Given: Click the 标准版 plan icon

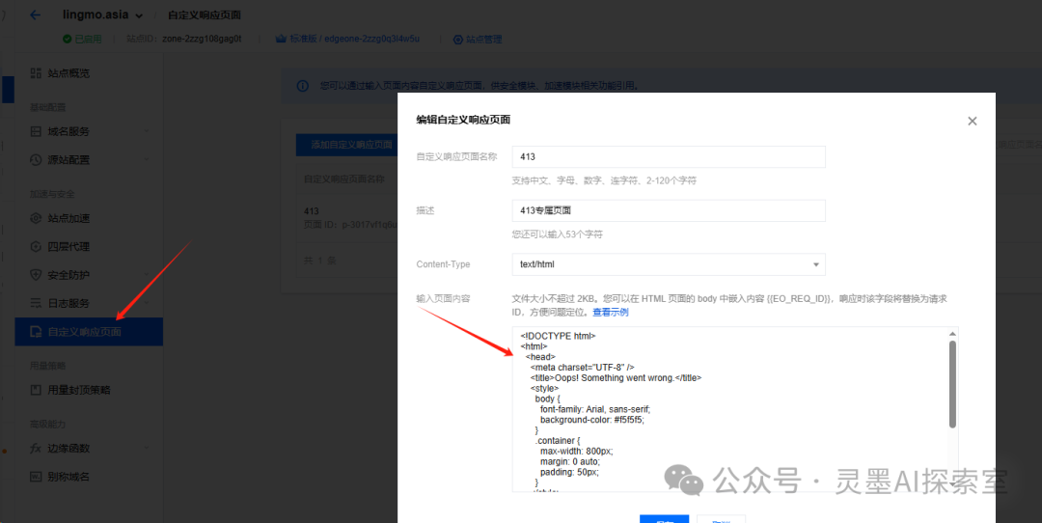Looking at the screenshot, I should [281, 39].
